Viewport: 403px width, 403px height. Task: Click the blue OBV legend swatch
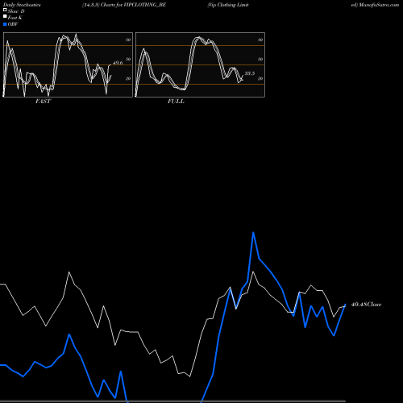5,24
